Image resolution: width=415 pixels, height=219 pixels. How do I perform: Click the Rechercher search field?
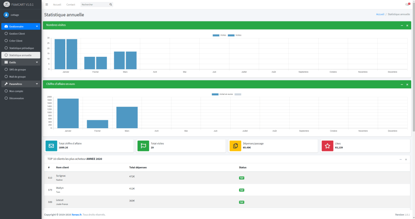[95, 5]
